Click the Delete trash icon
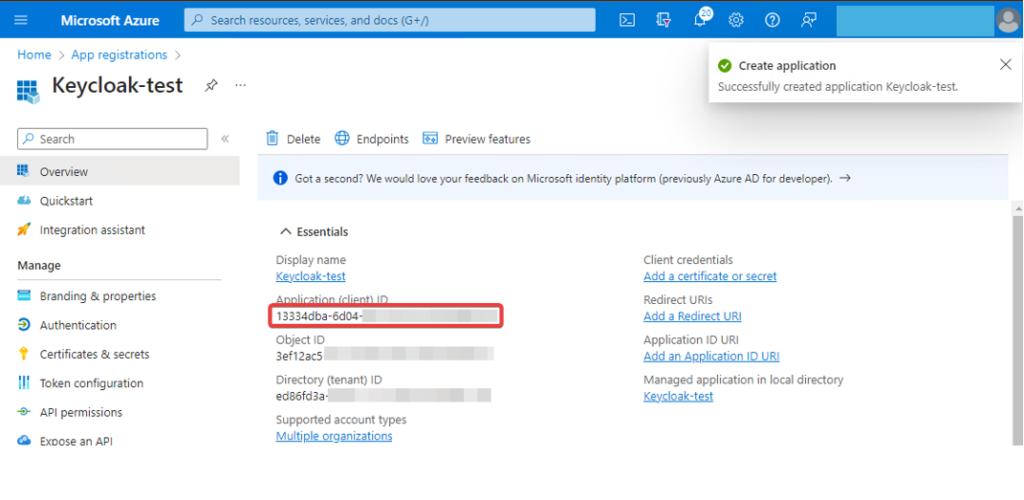The width and height of the screenshot is (1024, 500). [272, 139]
